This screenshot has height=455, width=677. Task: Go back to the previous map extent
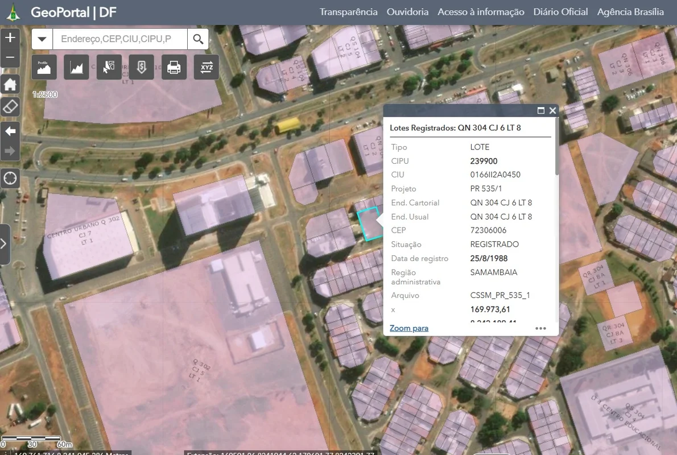(10, 131)
